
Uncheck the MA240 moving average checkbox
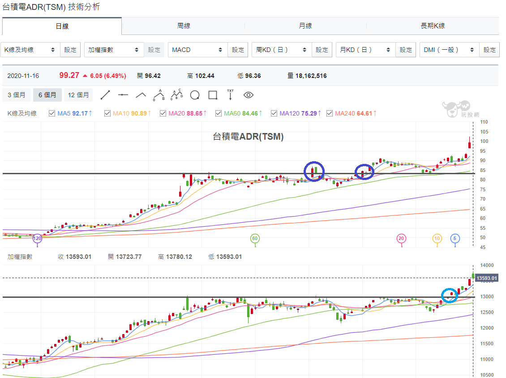point(330,113)
